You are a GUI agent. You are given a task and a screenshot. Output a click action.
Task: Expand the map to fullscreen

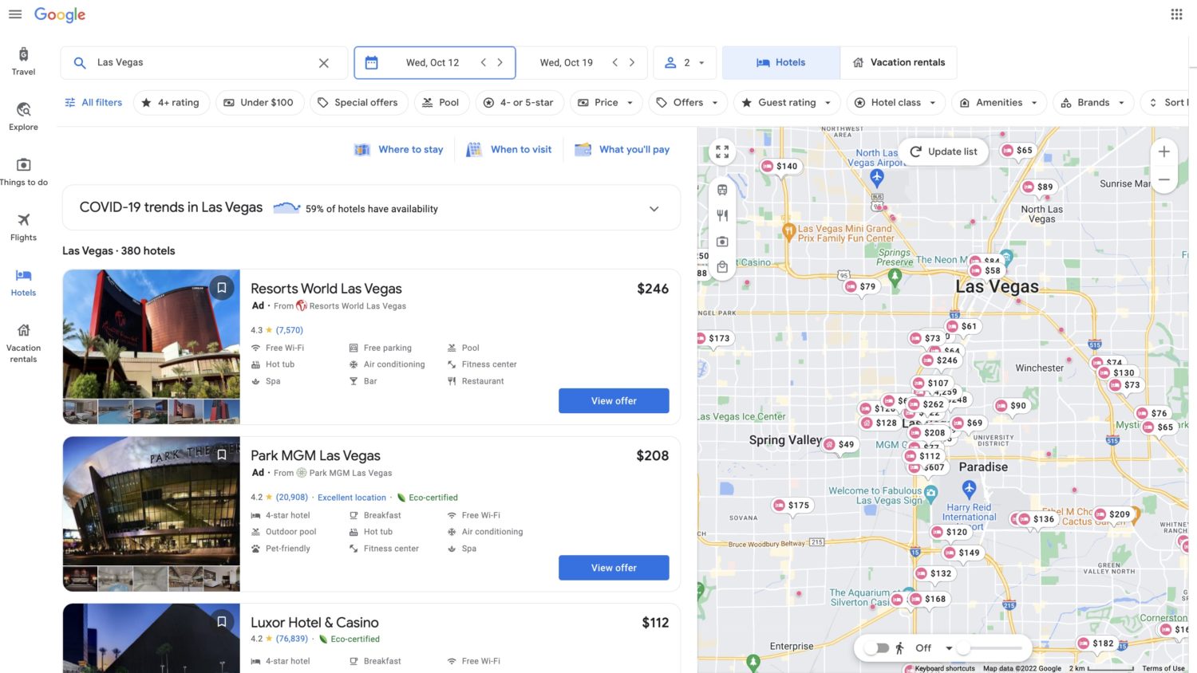click(x=722, y=151)
